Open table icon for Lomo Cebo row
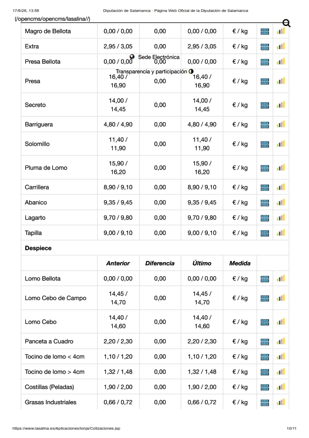Screen dimensions: 309x438 tap(265, 322)
